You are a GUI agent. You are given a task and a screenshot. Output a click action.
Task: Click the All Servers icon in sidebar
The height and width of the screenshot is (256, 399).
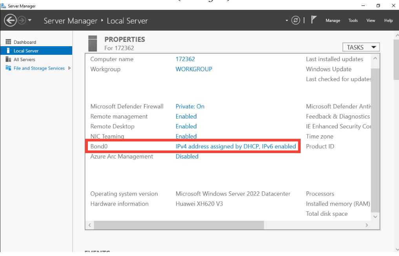8,59
